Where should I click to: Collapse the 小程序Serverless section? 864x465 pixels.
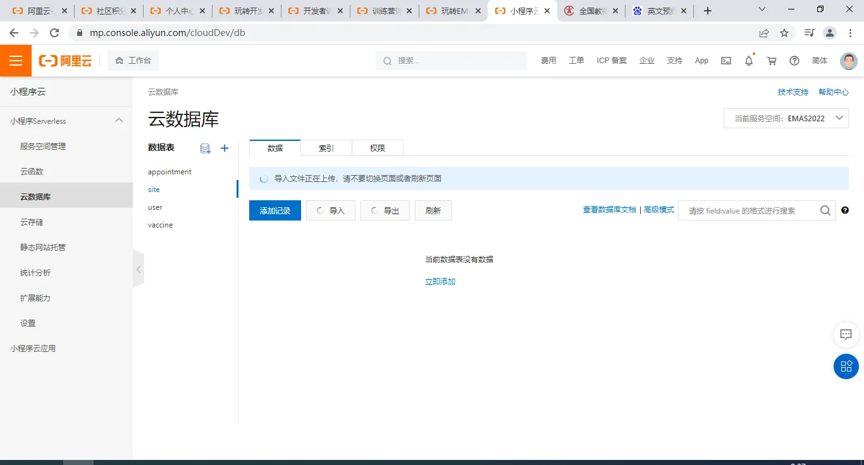[x=119, y=120]
